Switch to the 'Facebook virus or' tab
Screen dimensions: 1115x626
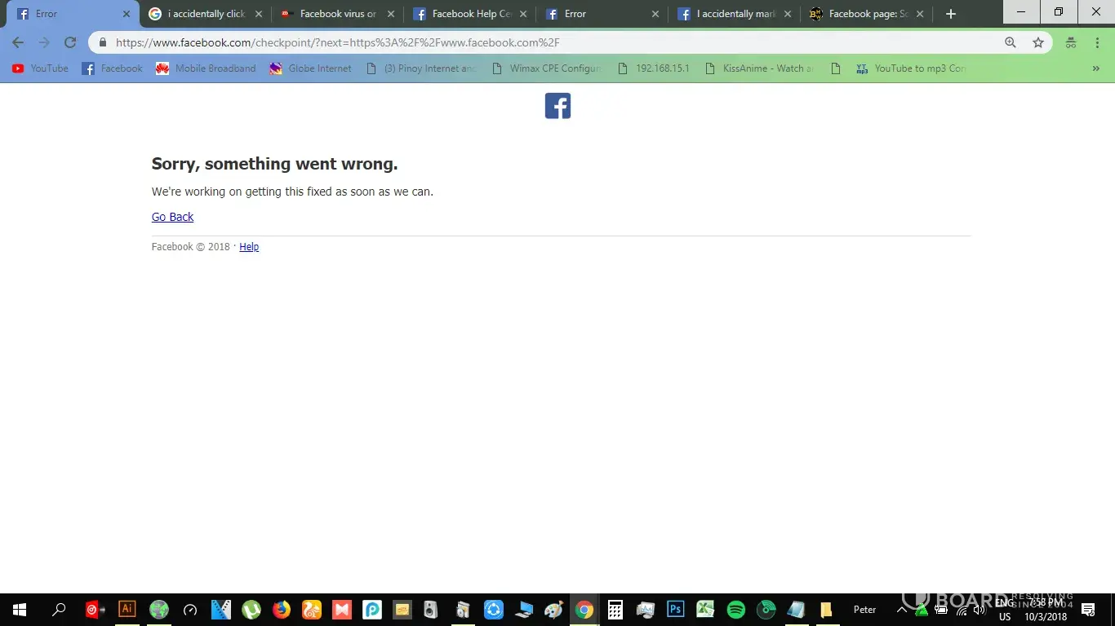[x=337, y=14]
